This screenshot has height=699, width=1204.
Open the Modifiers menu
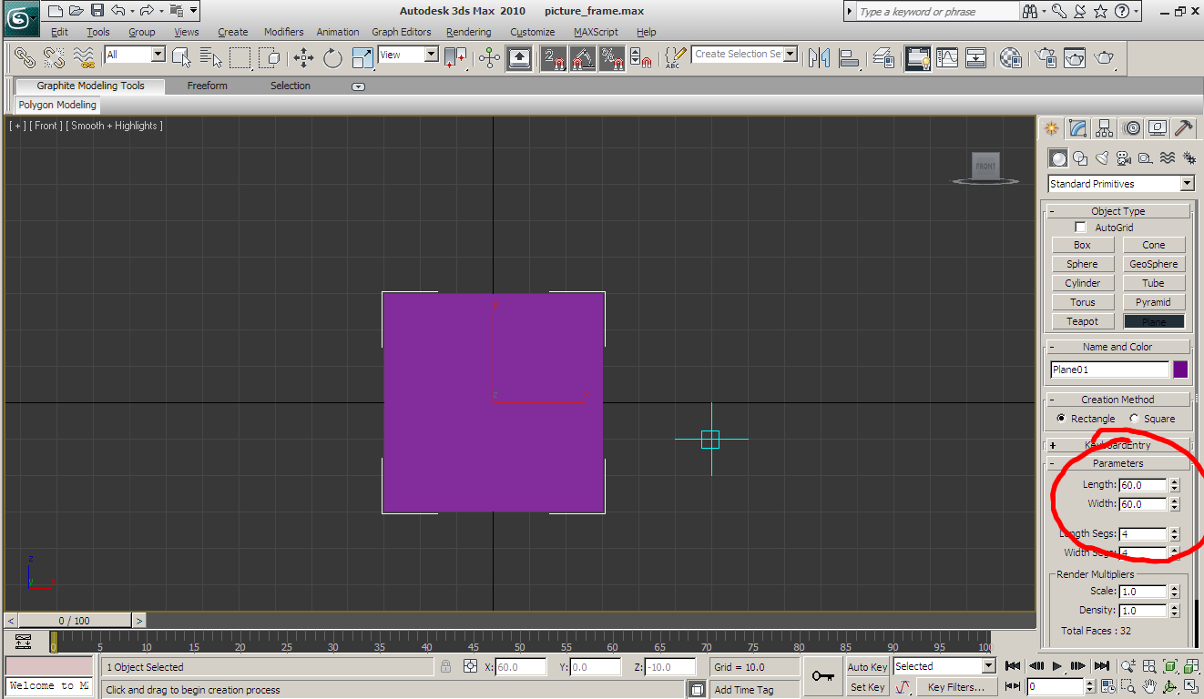coord(283,32)
